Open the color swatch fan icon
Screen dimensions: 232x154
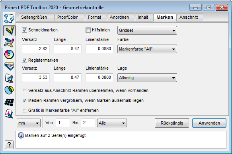pyautogui.click(x=9, y=66)
